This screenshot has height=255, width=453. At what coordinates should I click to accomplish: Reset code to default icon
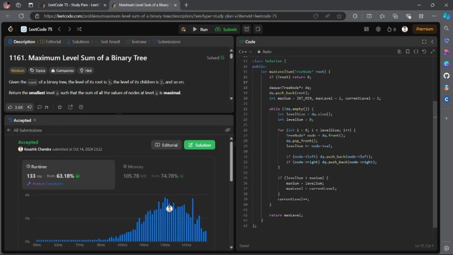424,52
